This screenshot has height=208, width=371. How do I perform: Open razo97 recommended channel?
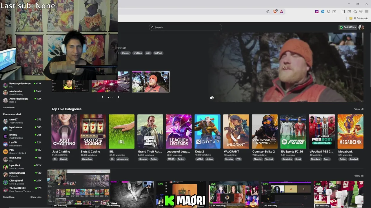(x=23, y=121)
